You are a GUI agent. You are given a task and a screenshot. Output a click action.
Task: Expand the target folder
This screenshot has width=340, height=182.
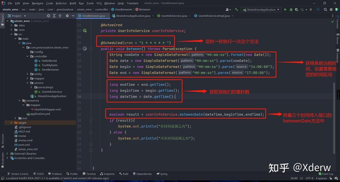coord(12,123)
